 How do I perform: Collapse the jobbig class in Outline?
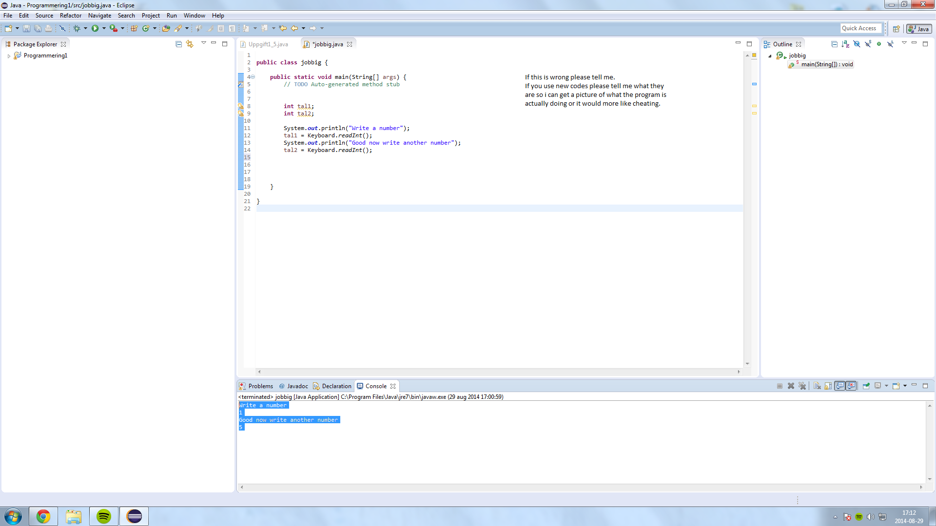(x=770, y=56)
